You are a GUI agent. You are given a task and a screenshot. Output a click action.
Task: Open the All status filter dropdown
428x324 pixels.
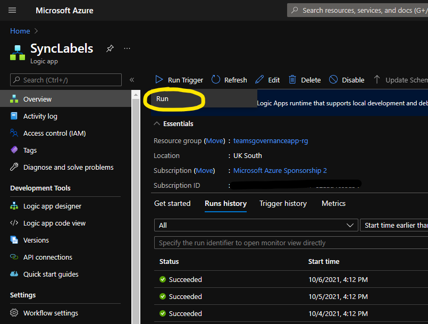pos(256,226)
